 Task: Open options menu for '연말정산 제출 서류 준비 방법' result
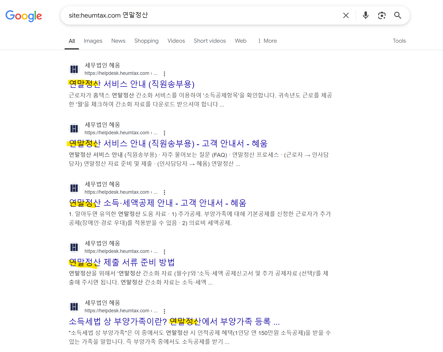tap(164, 252)
